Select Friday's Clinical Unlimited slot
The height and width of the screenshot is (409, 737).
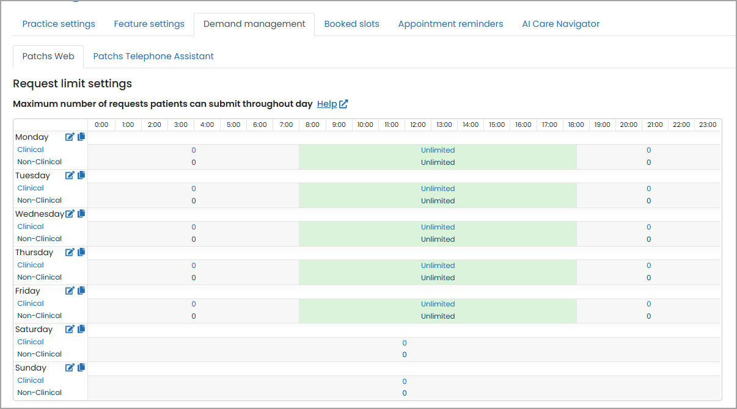pyautogui.click(x=438, y=304)
